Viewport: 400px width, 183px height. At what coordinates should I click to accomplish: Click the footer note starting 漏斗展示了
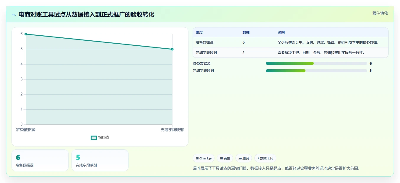pos(276,169)
